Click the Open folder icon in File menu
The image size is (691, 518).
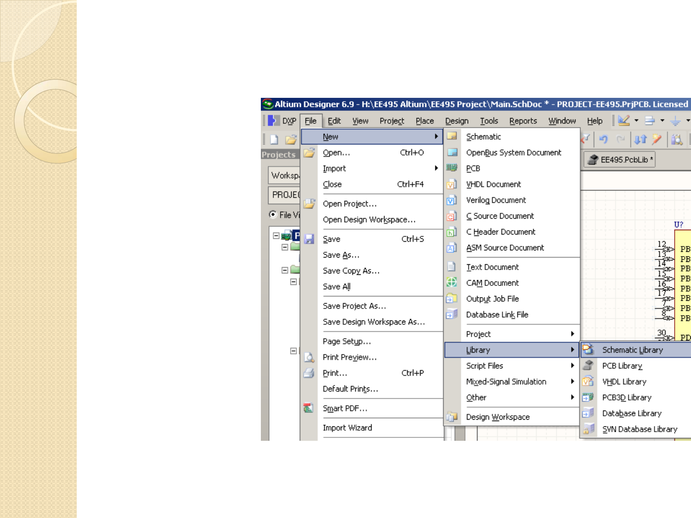point(309,153)
